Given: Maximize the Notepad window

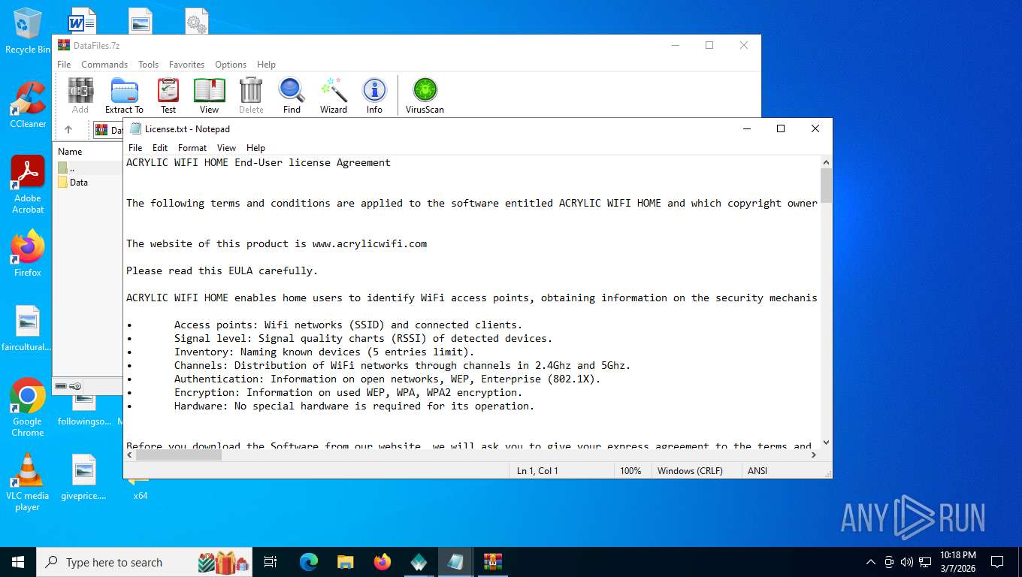Looking at the screenshot, I should (781, 128).
